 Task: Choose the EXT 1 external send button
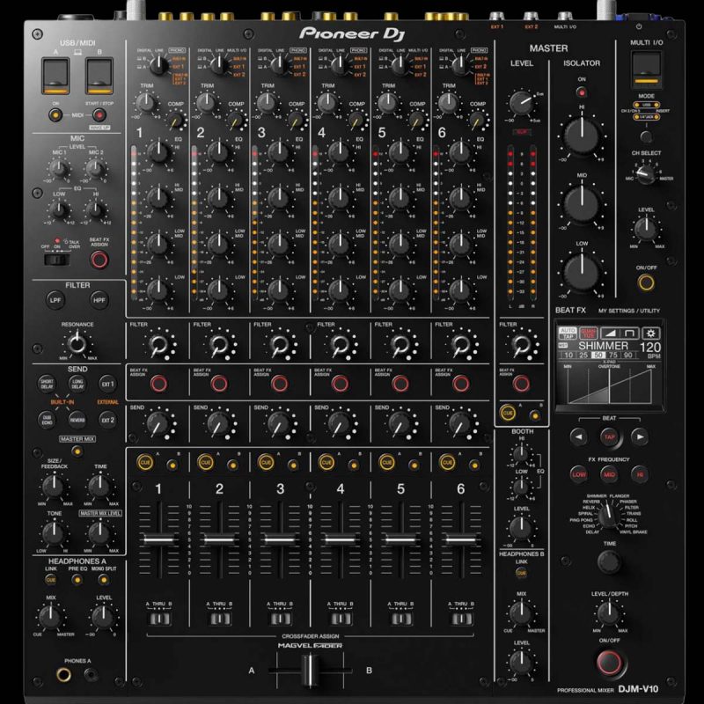(x=107, y=384)
